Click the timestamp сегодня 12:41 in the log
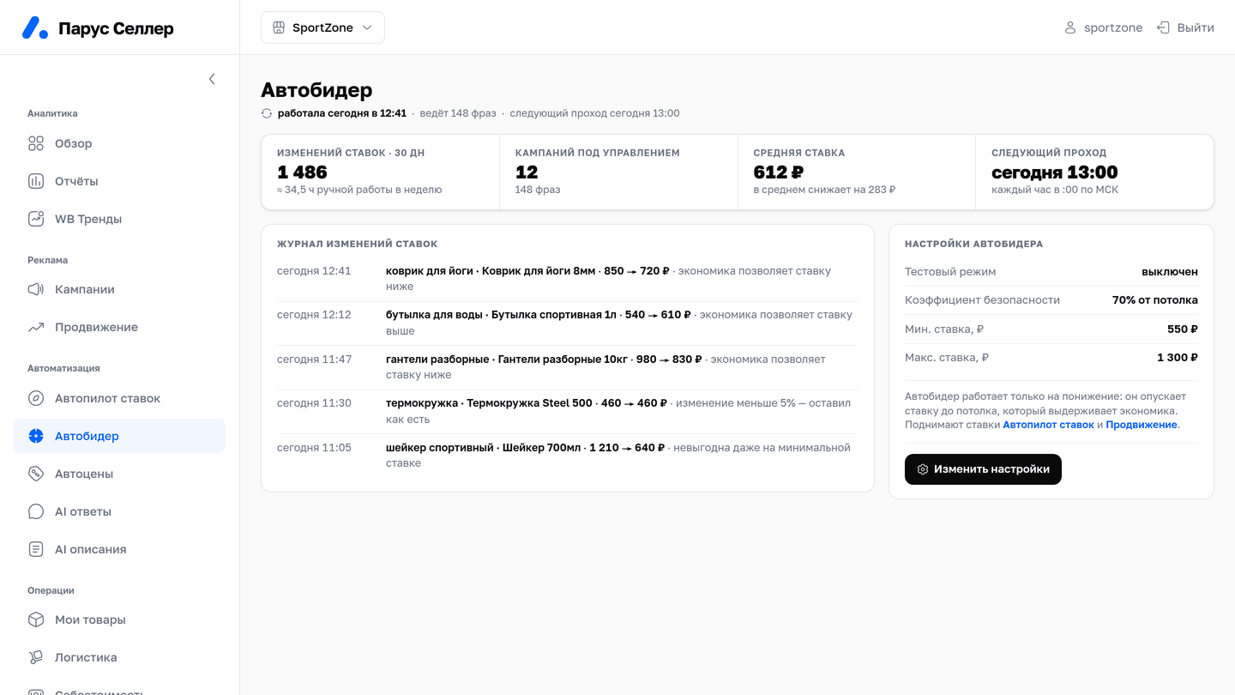Viewport: 1235px width, 695px height. pos(314,271)
